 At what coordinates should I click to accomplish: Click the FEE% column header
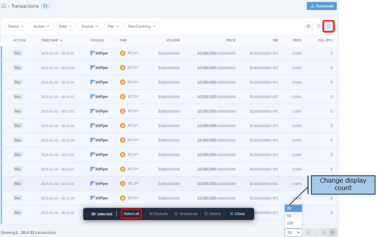coord(297,40)
